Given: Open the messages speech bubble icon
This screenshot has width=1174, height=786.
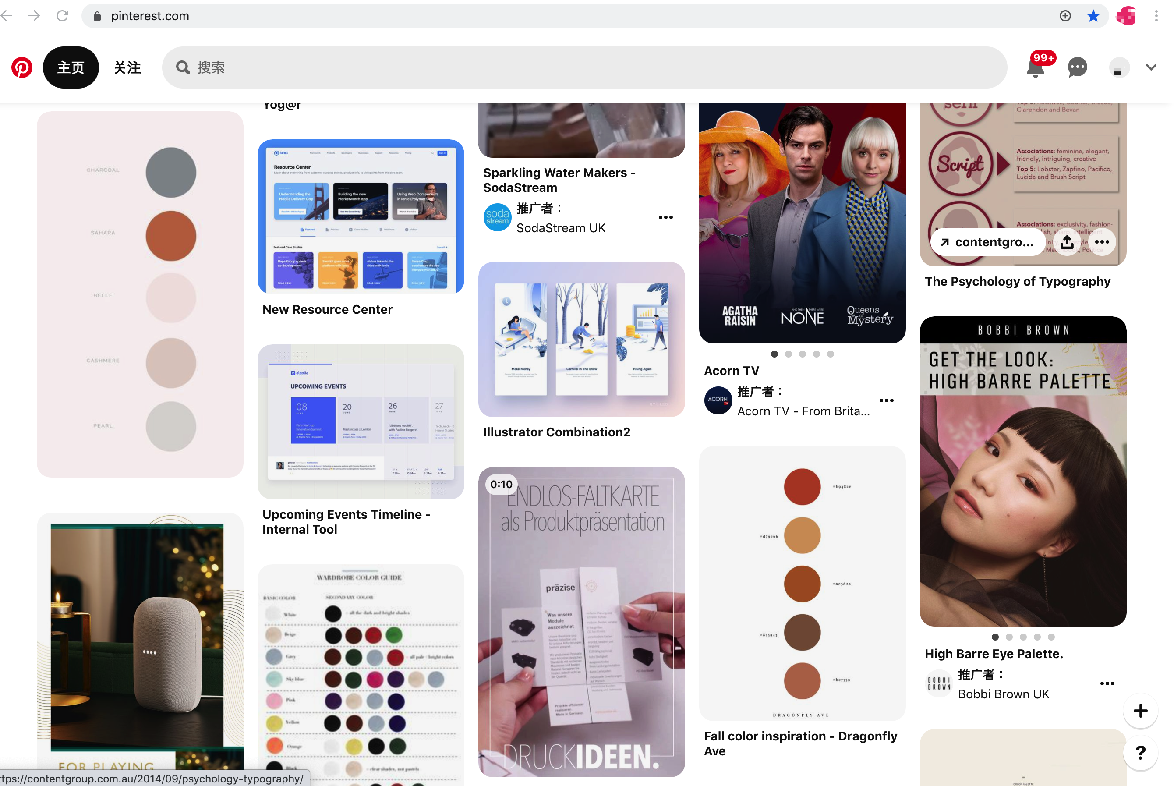Looking at the screenshot, I should (1077, 67).
